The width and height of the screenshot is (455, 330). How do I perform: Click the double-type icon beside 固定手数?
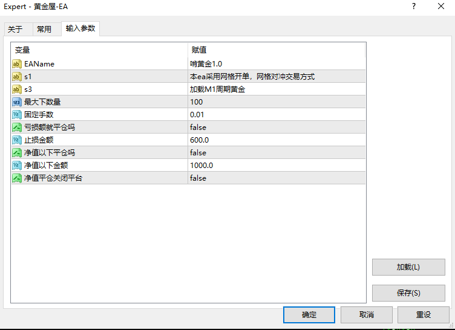coord(17,115)
